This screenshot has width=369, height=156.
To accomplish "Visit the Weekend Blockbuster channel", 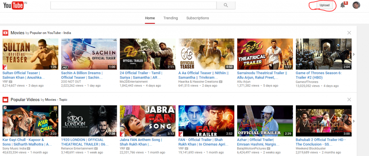I will 311,148.
